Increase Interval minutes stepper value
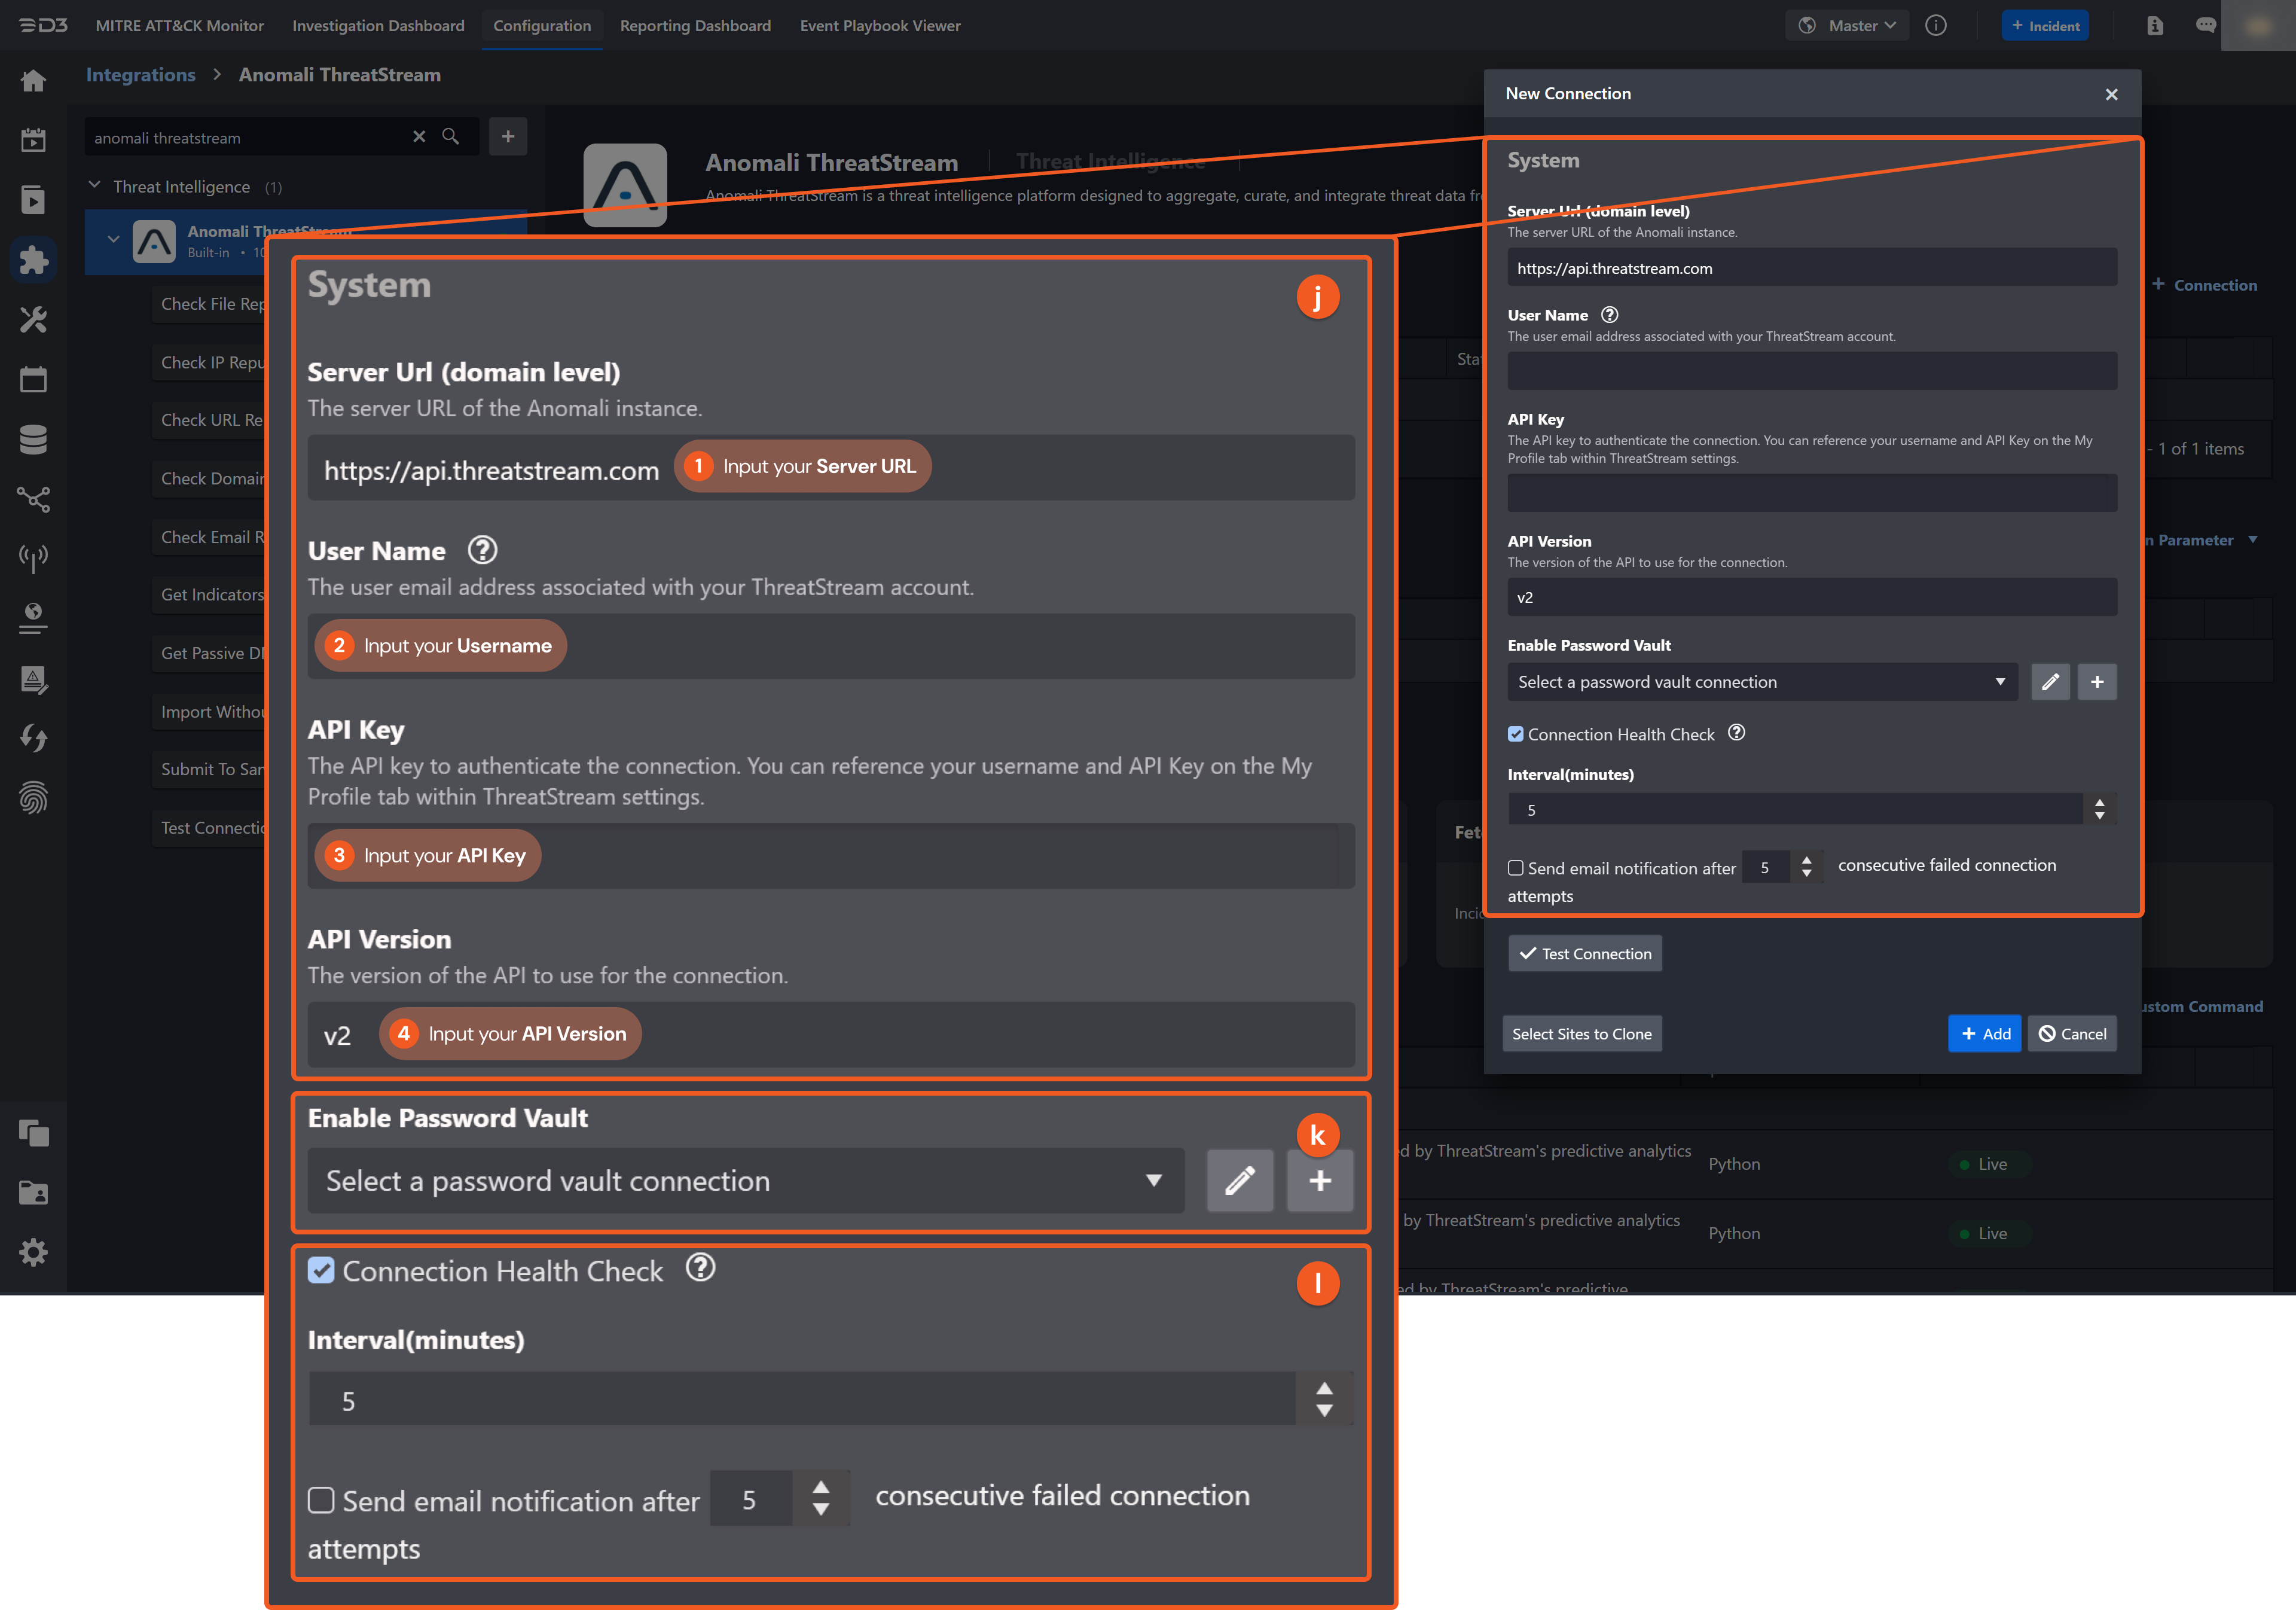The height and width of the screenshot is (1610, 2296). coord(2099,802)
